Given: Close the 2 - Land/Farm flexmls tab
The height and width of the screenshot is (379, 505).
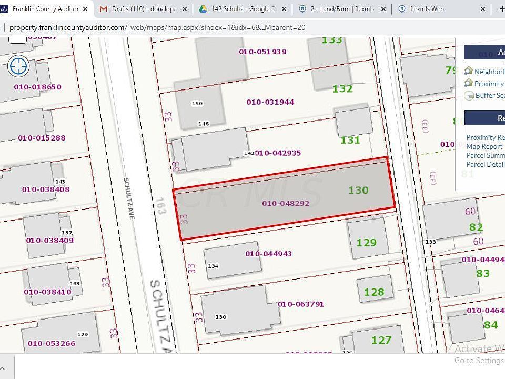Looking at the screenshot, I should [383, 9].
